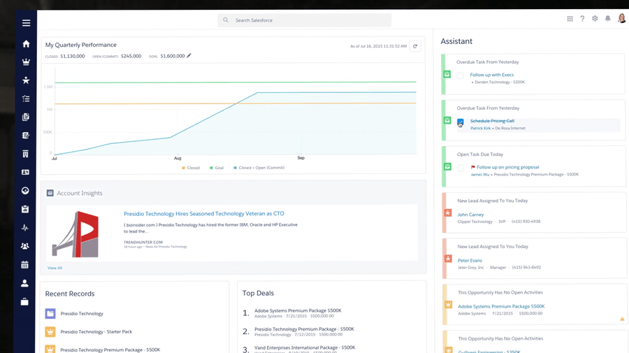Open Calendar icon in sidebar
This screenshot has width=629, height=353.
[25, 265]
